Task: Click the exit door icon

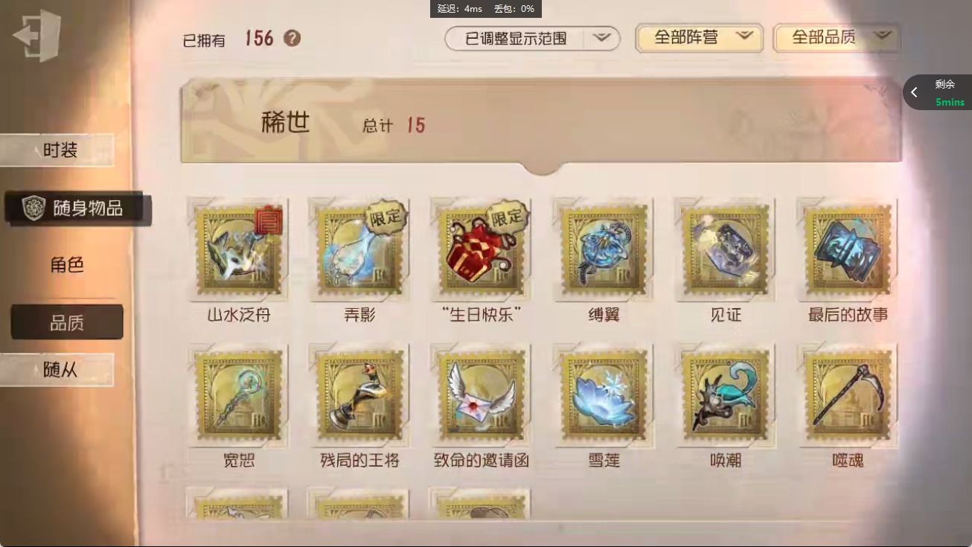Action: coord(36,36)
